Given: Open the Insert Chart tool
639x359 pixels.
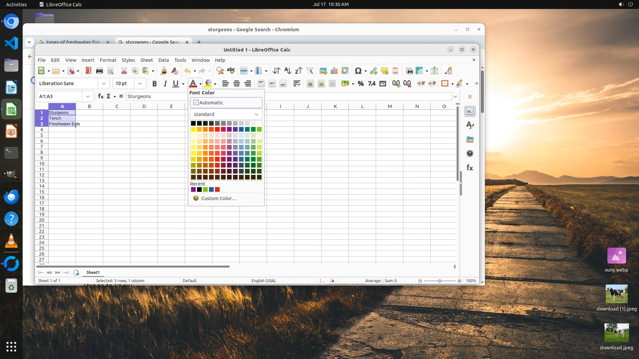Looking at the screenshot, I should 334,70.
